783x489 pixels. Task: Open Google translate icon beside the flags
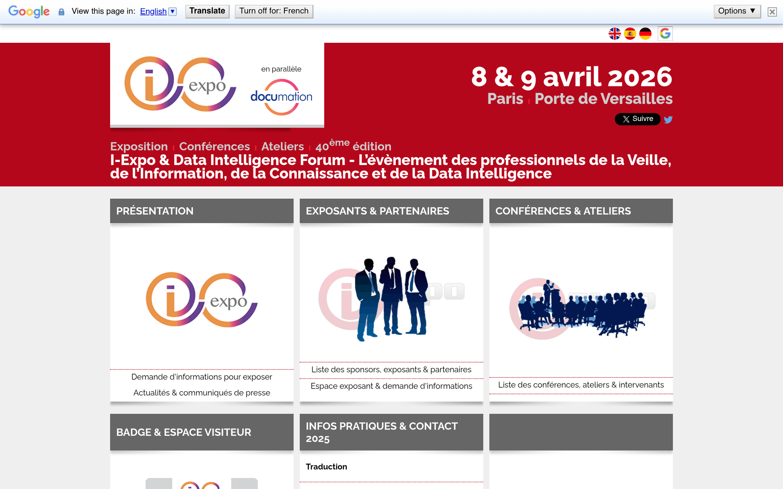tap(665, 34)
